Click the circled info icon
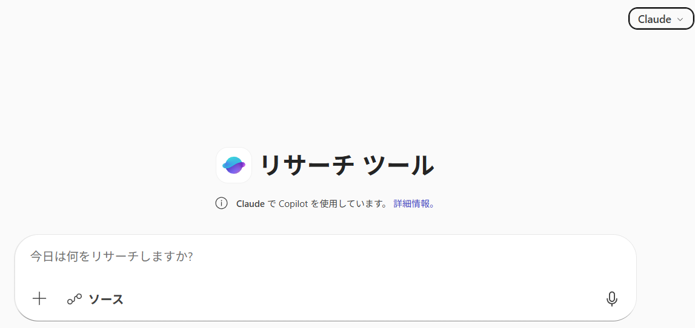695x328 pixels. pos(222,203)
